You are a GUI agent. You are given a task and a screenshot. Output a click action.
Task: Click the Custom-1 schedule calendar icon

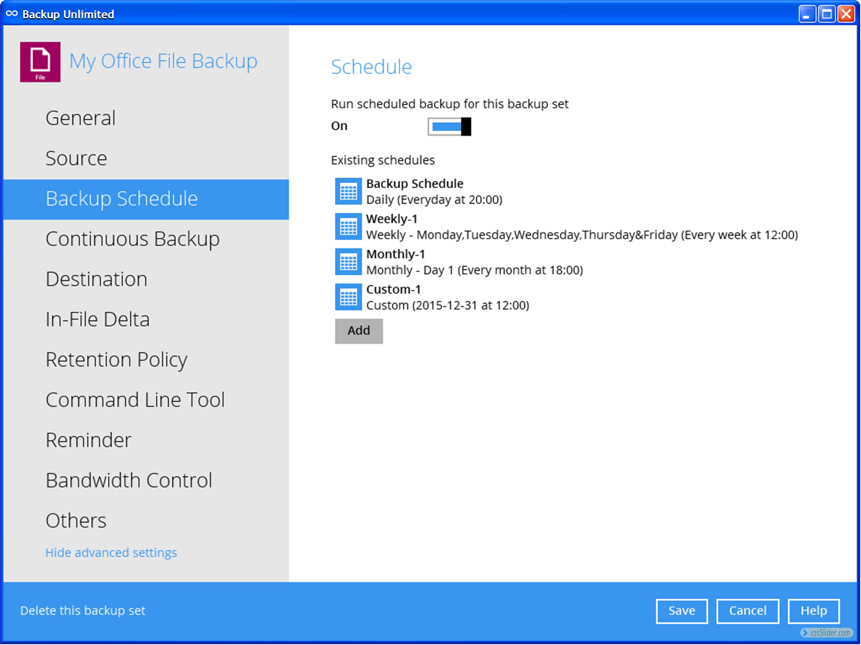348,297
